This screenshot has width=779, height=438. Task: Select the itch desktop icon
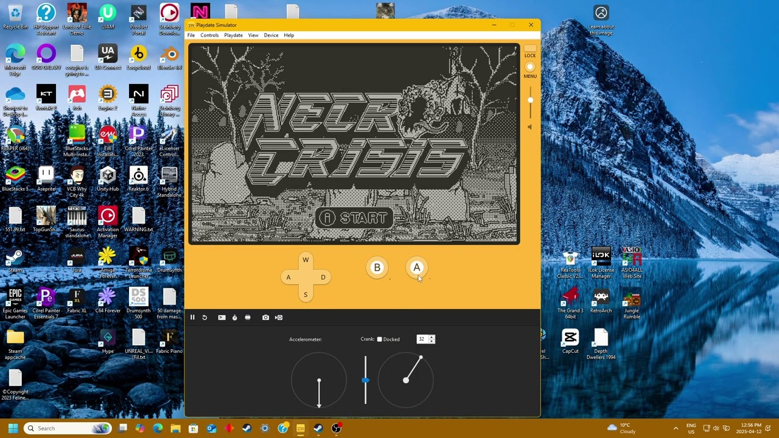click(77, 99)
